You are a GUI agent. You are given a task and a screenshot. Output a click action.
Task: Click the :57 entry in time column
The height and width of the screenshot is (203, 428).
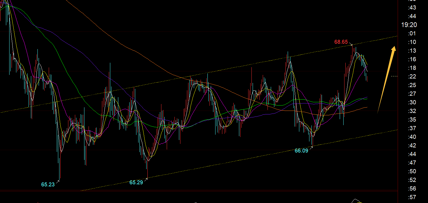coord(412,197)
